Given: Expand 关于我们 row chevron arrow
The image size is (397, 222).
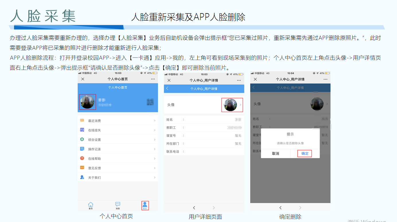Looking at the screenshot, I should (155, 178).
